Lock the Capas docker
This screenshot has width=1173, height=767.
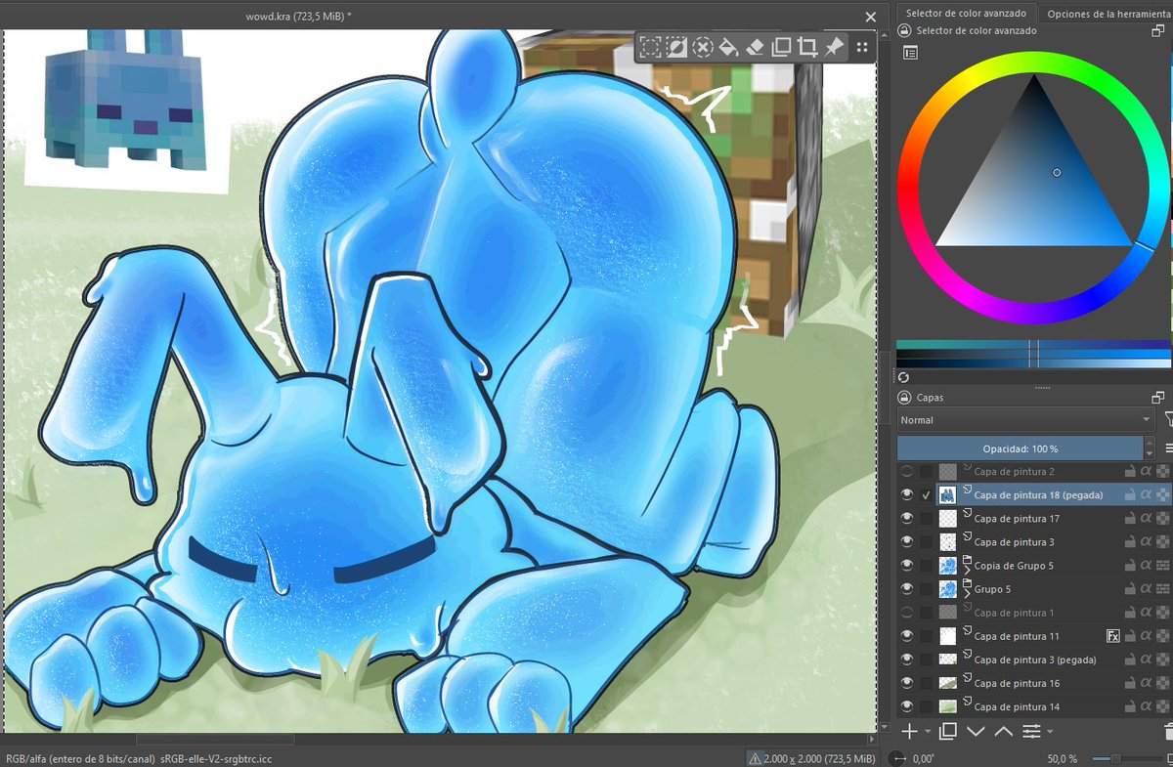pos(903,398)
